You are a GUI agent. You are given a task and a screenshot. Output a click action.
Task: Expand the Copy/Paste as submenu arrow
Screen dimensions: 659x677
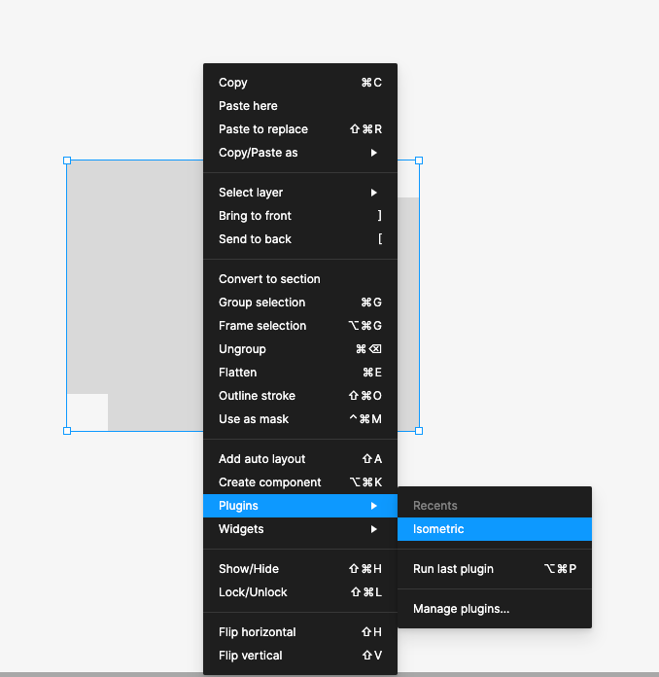tap(374, 153)
